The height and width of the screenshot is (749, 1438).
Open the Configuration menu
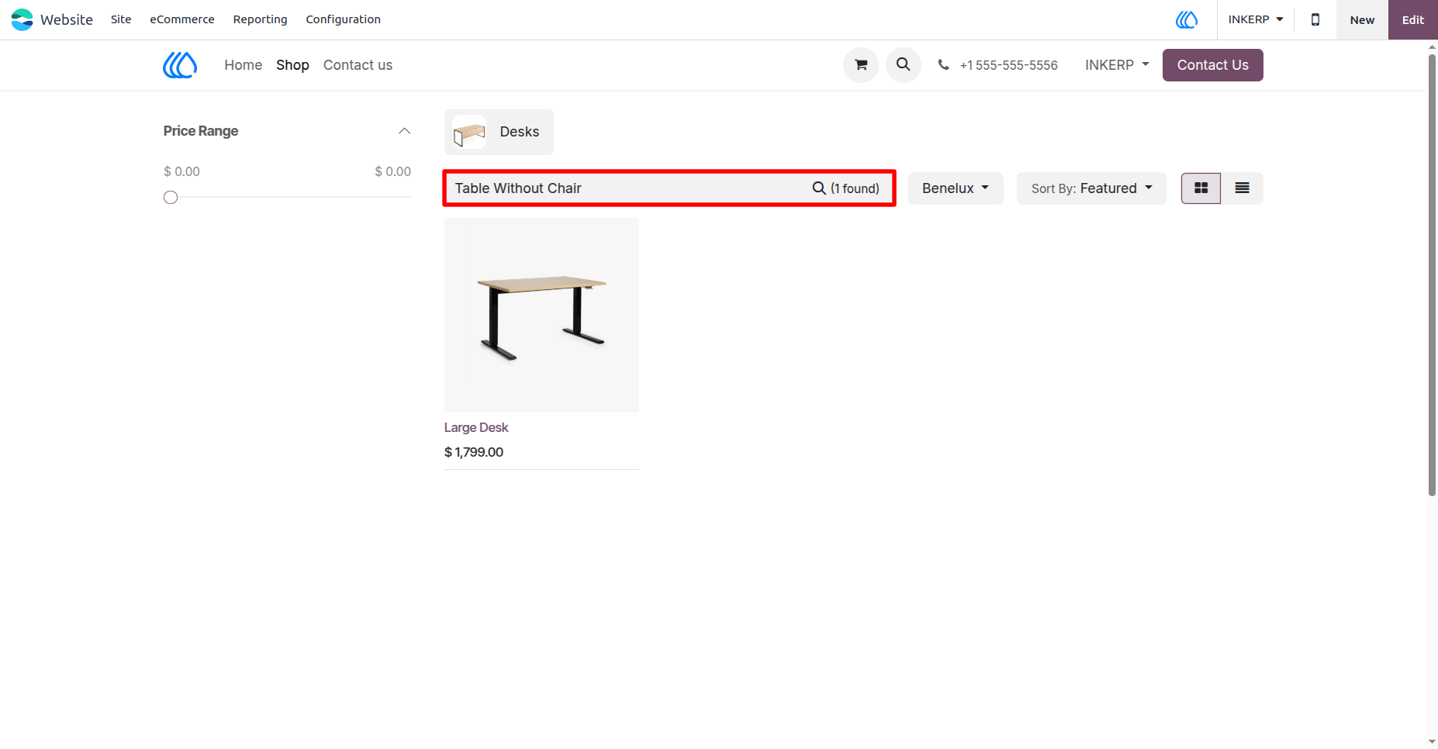(x=343, y=19)
